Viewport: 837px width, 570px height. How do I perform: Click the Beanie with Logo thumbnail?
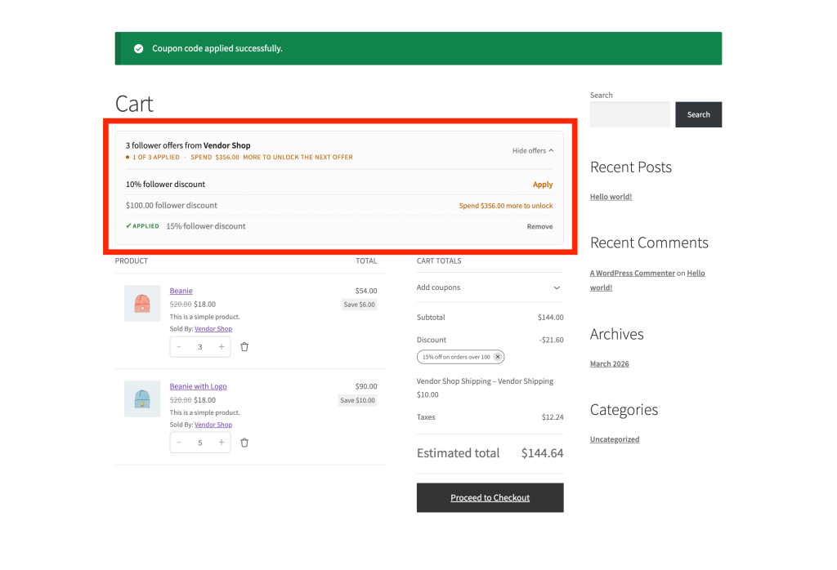coord(142,399)
